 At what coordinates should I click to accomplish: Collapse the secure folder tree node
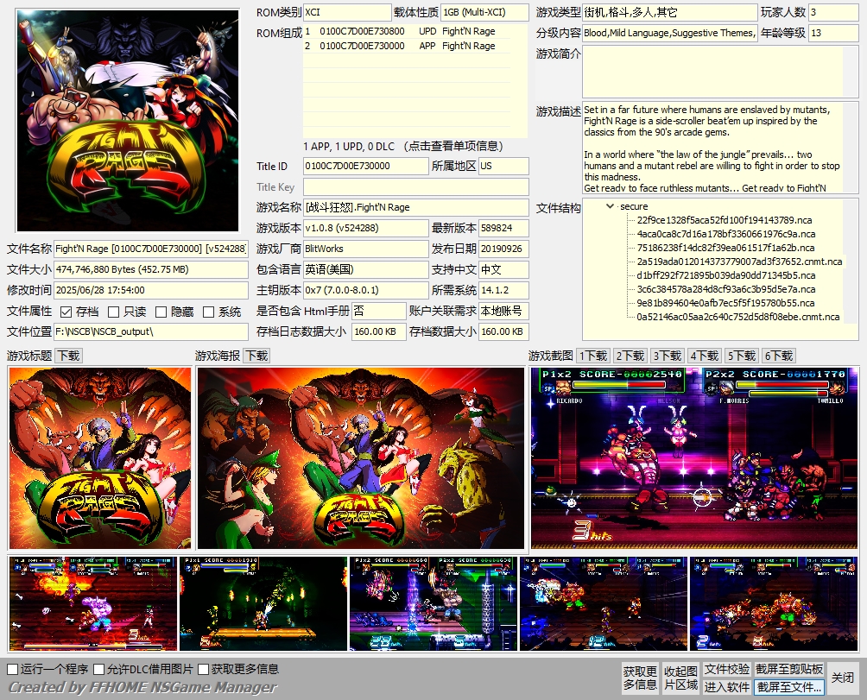(610, 206)
